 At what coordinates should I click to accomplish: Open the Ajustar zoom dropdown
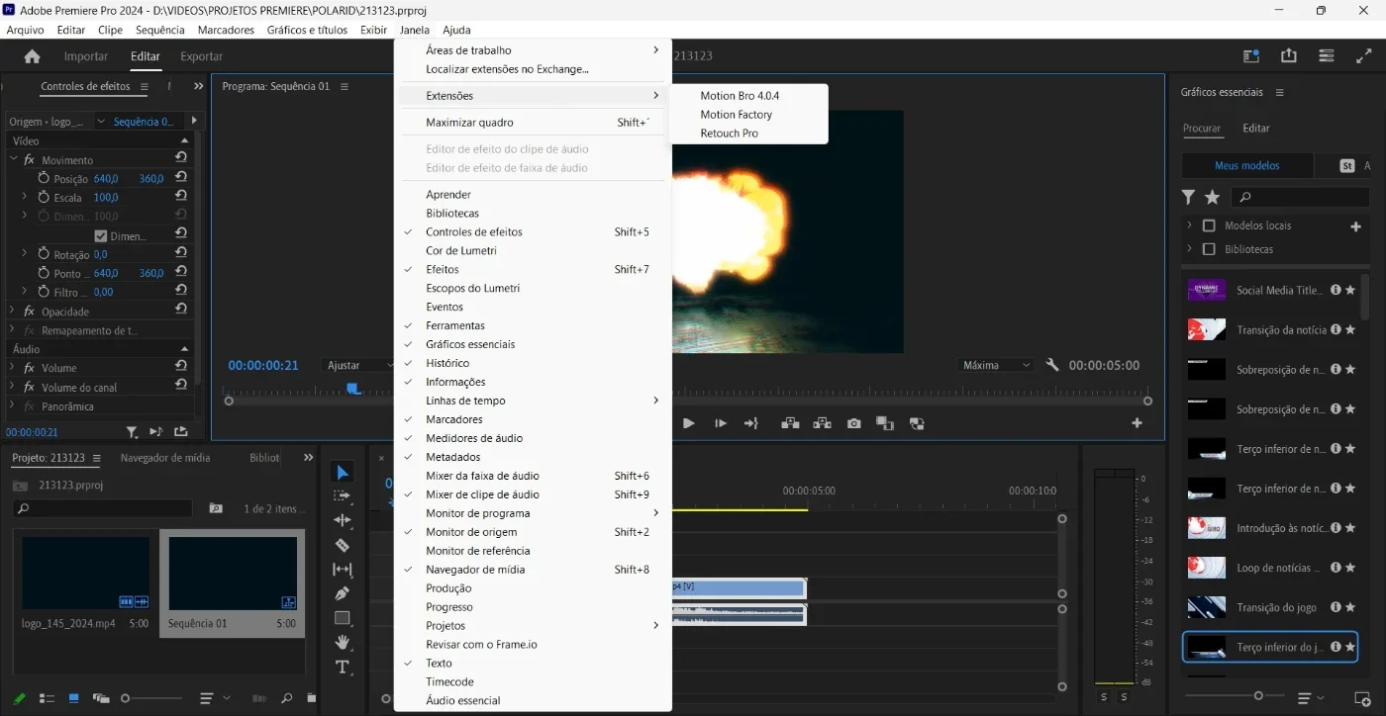coord(359,365)
